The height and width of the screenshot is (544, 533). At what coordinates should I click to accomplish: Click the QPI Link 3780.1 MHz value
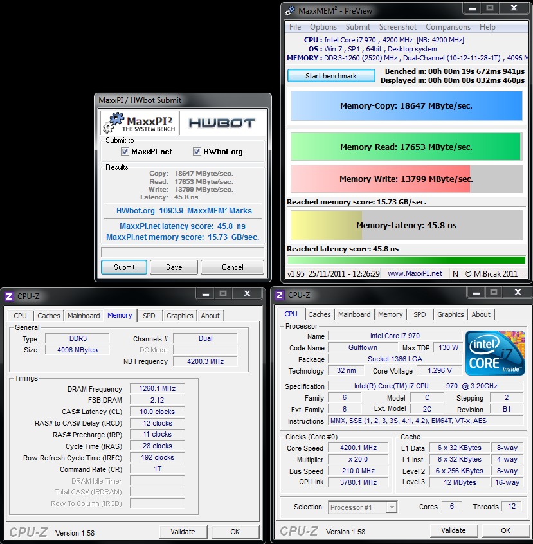tap(359, 482)
